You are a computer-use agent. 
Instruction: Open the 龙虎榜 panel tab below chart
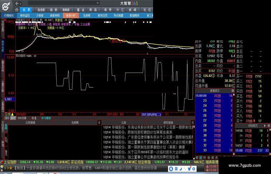pos(75,123)
